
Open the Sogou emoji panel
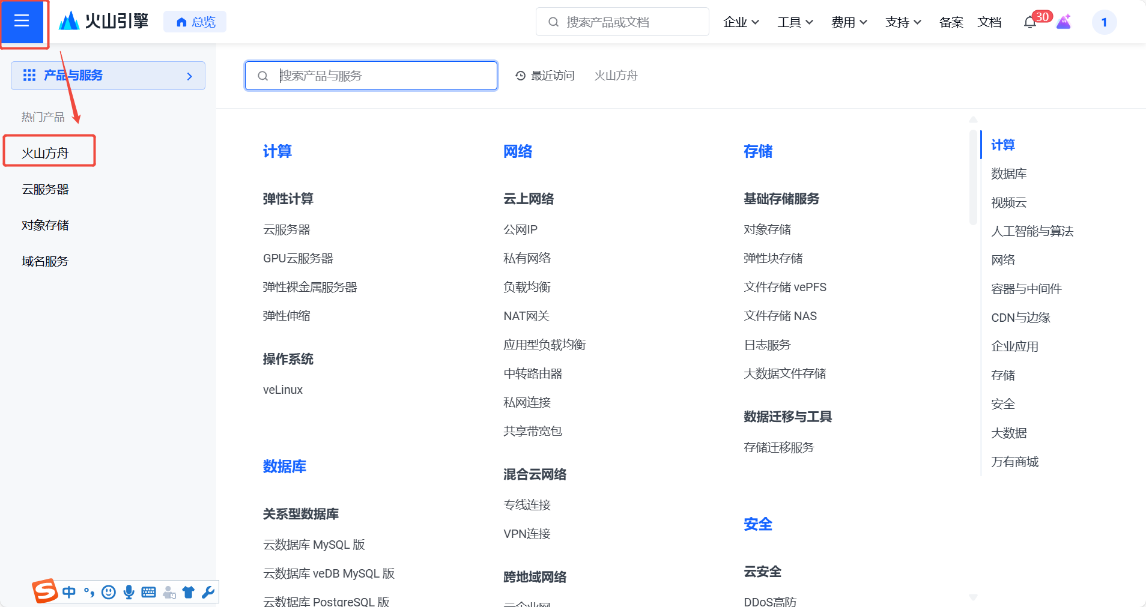(x=109, y=593)
